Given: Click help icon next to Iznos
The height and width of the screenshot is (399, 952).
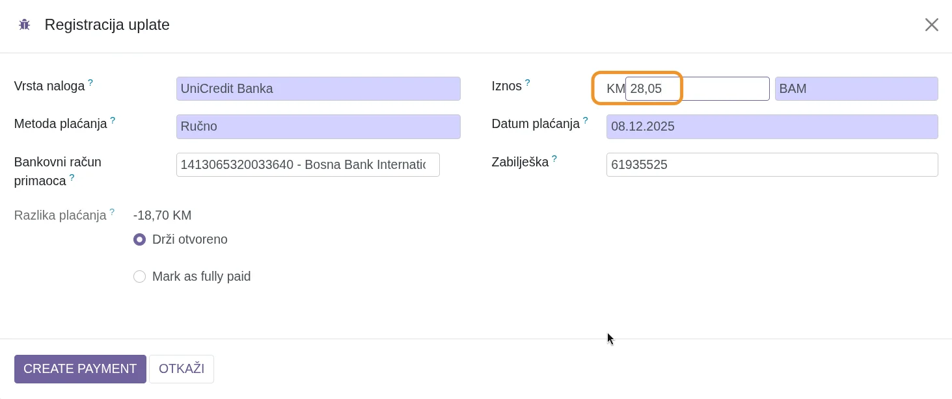Looking at the screenshot, I should point(527,83).
